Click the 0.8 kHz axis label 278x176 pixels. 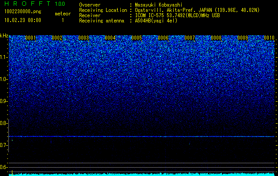(4, 123)
